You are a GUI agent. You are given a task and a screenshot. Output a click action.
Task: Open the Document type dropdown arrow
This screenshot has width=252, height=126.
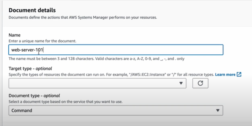(x=218, y=110)
